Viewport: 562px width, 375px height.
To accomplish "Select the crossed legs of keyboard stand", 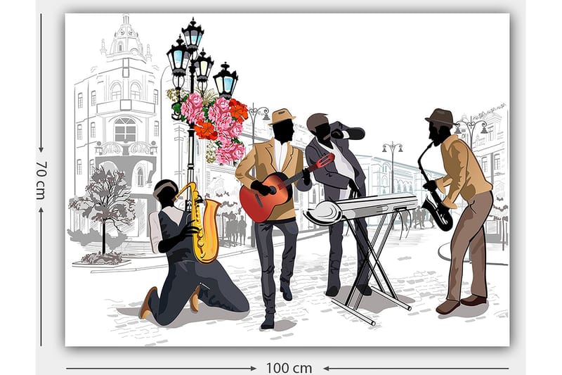I will 371,260.
